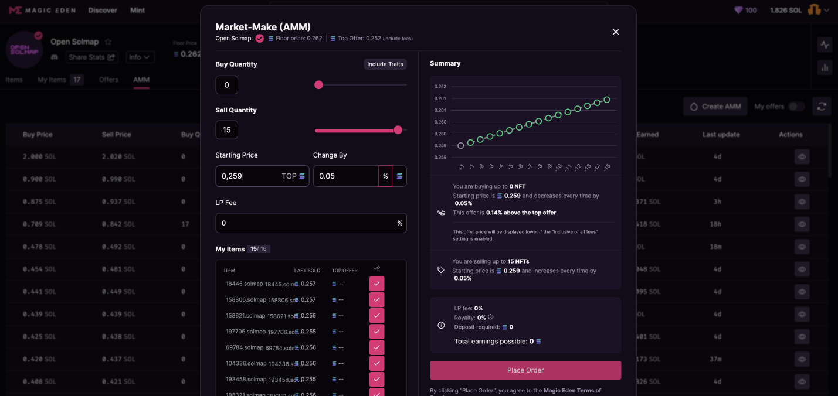Open the bar chart icon panel
This screenshot has height=396, width=838.
coord(825,67)
